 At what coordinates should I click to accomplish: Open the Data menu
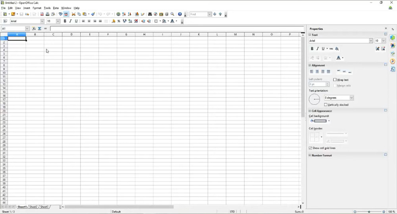(x=56, y=8)
